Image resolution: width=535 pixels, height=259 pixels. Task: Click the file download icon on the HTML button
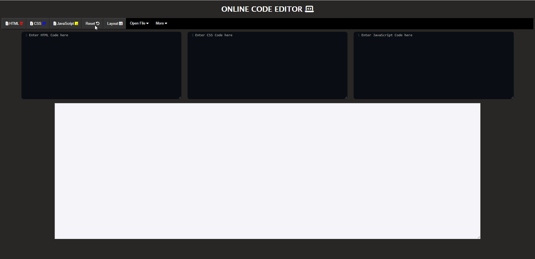[7, 23]
